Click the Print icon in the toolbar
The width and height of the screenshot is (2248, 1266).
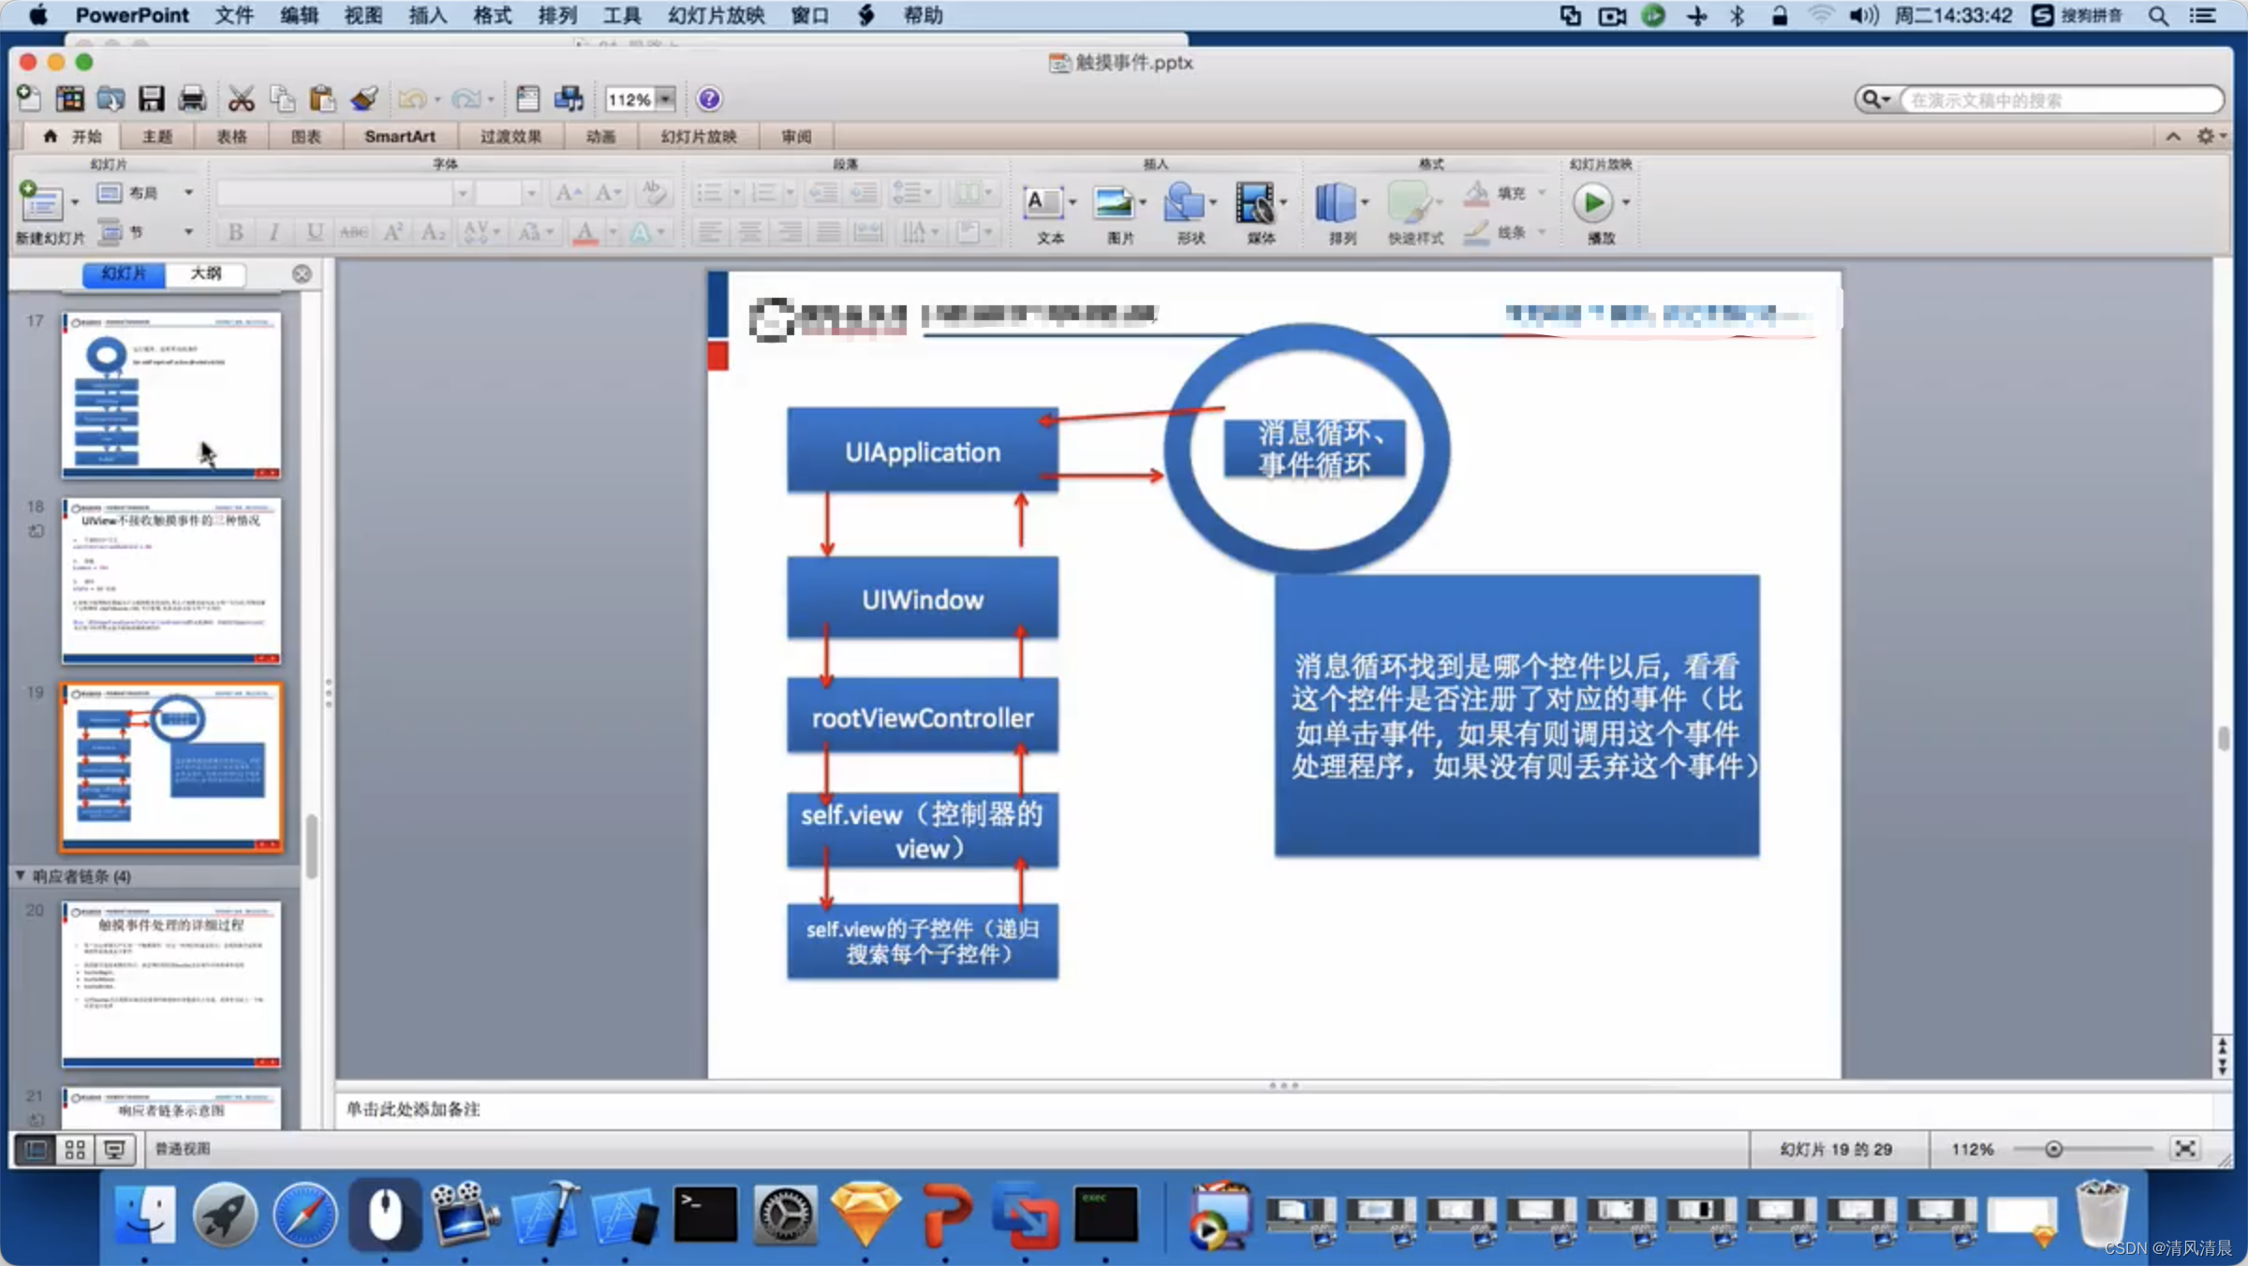(x=192, y=98)
